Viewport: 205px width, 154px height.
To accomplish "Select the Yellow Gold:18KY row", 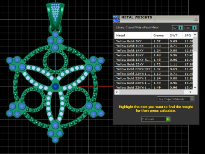I will (x=154, y=55).
